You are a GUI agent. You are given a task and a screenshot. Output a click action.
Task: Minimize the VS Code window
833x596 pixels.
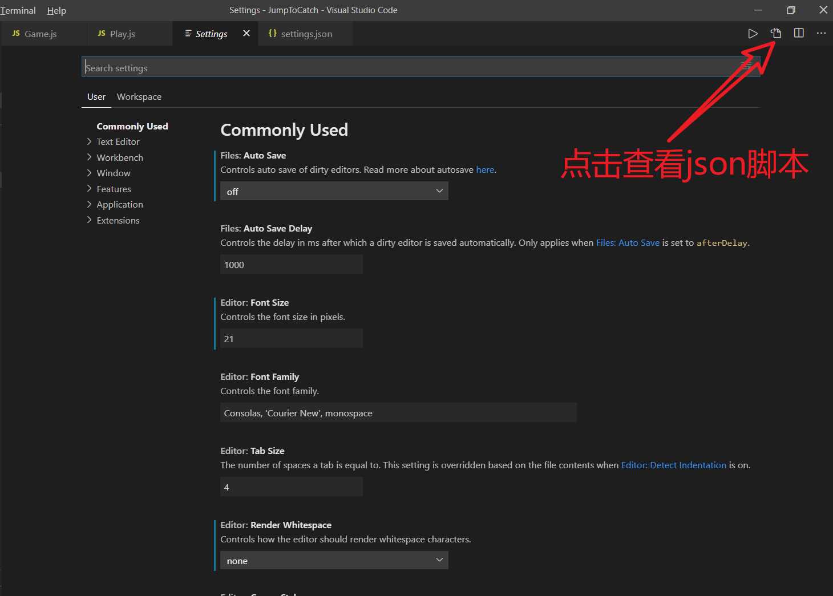(x=758, y=10)
